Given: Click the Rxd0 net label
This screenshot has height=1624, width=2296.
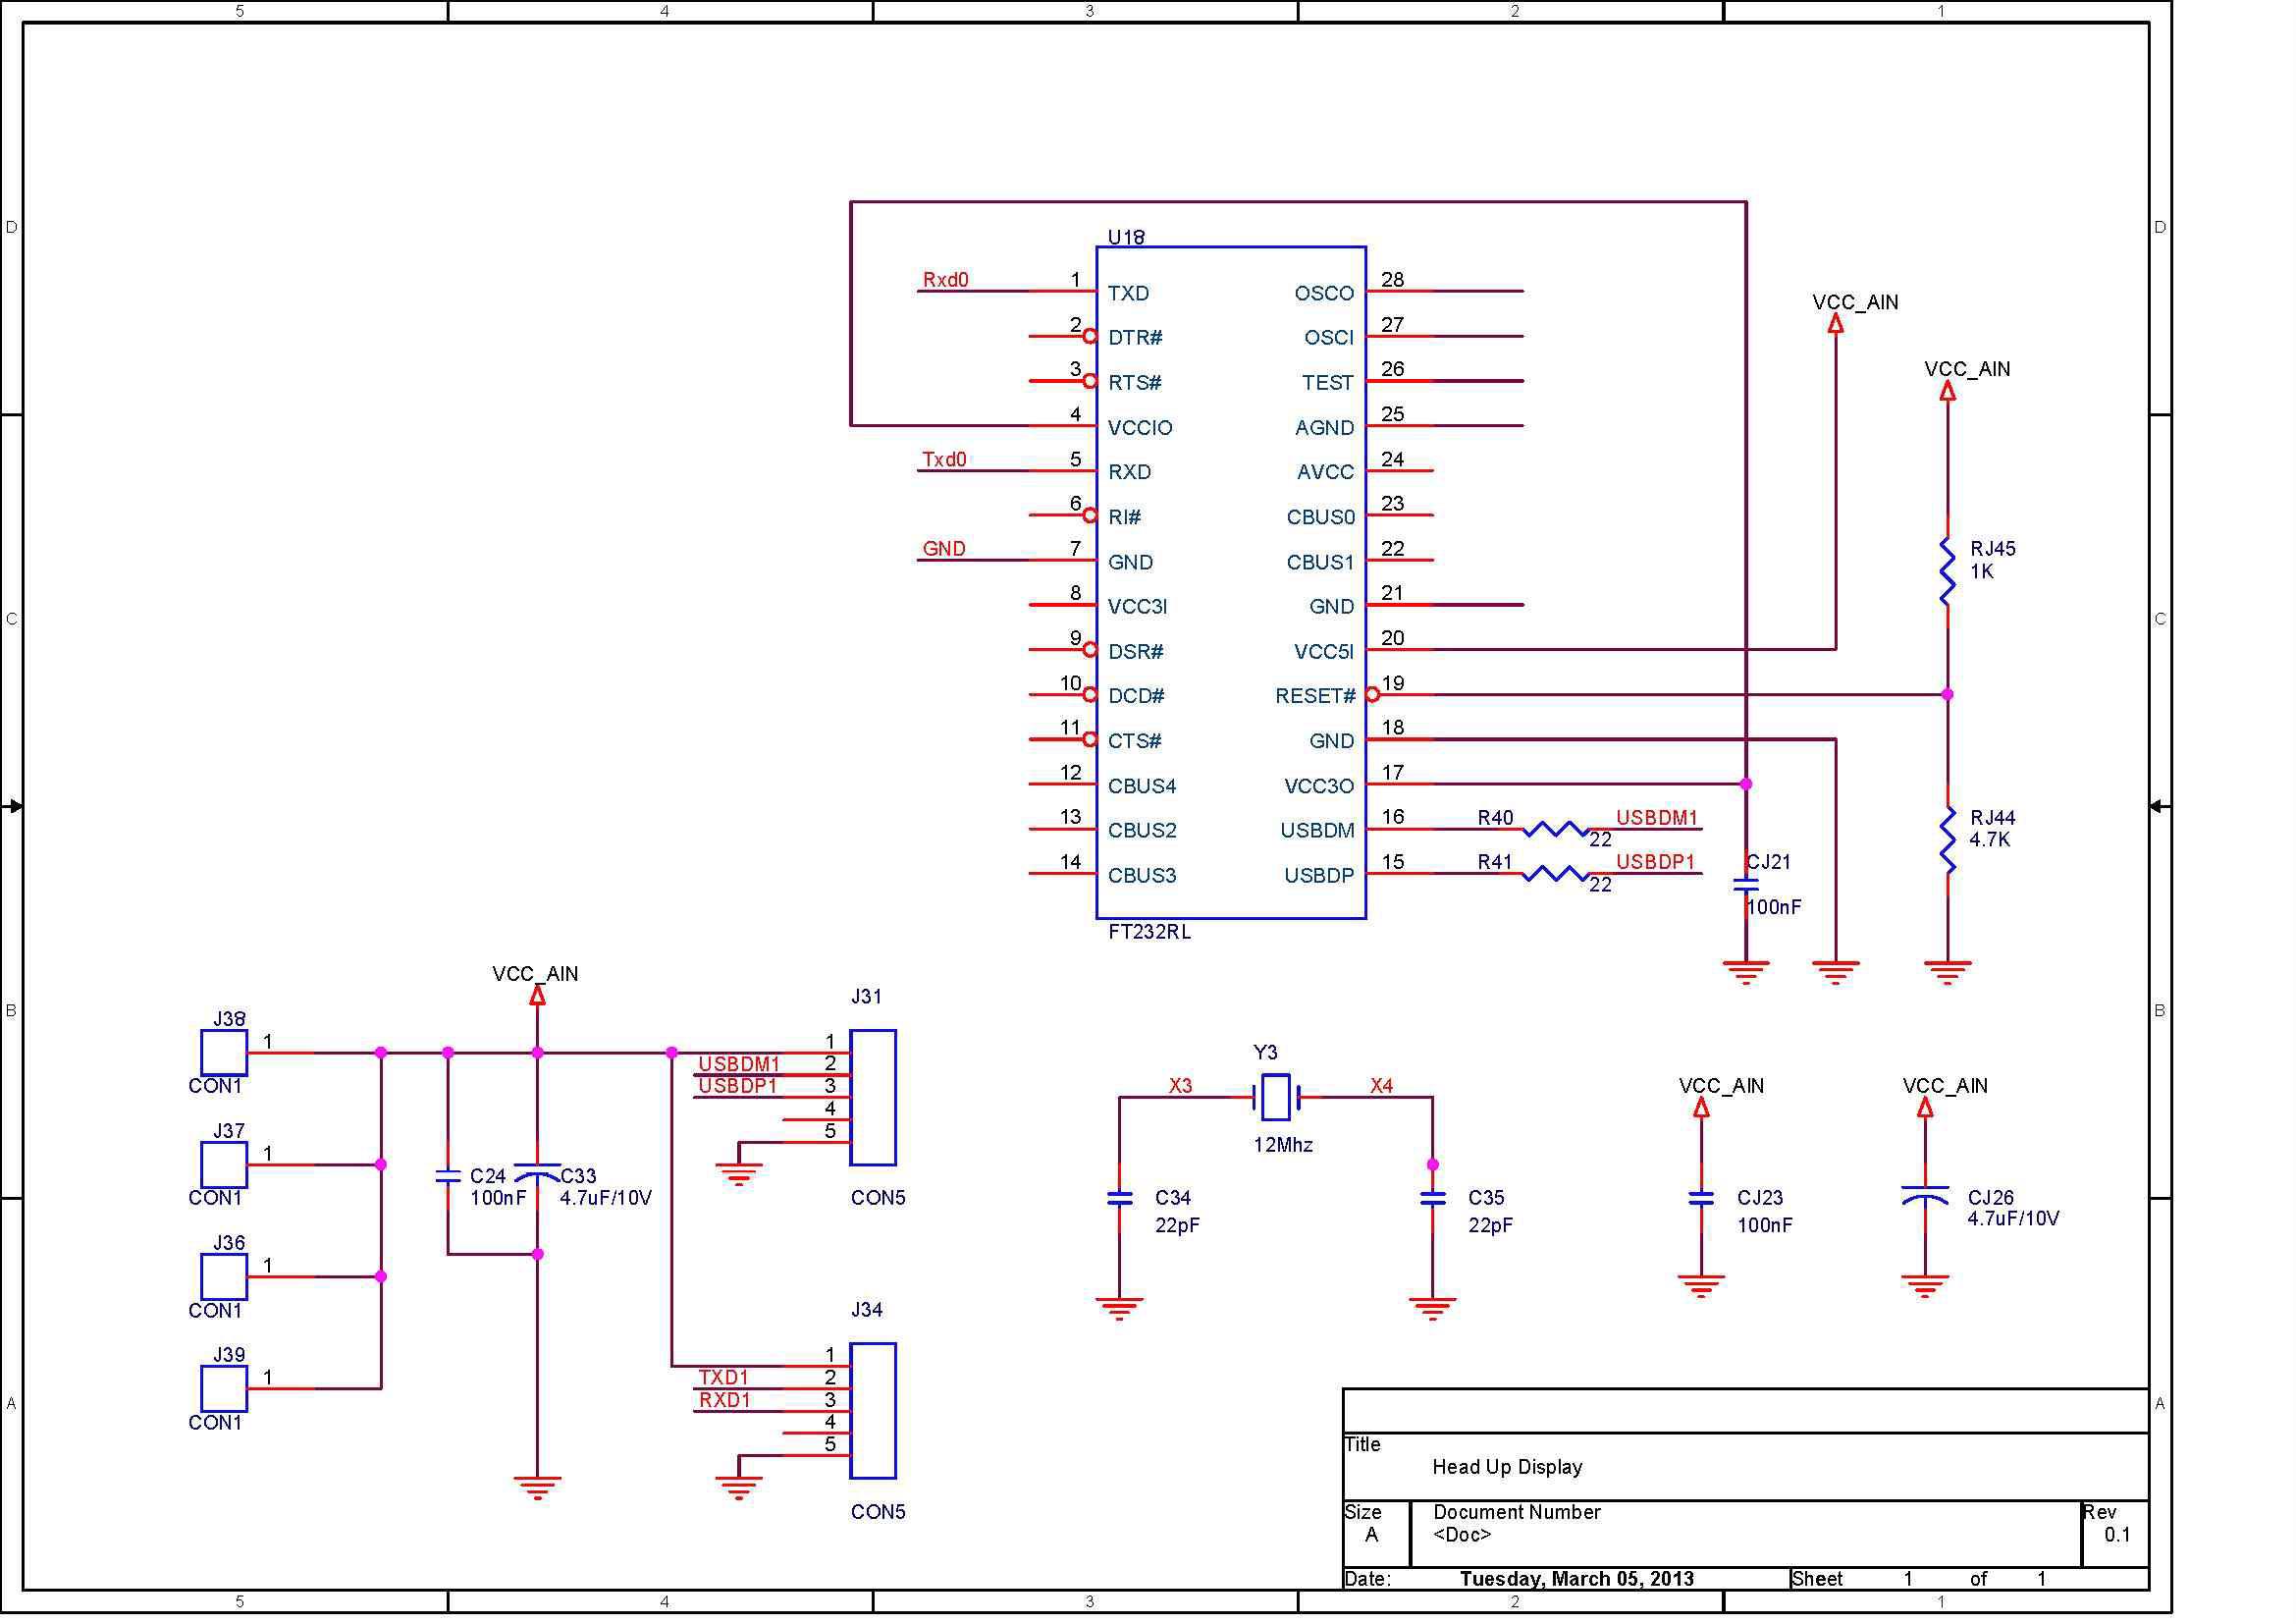Looking at the screenshot, I should 945,280.
